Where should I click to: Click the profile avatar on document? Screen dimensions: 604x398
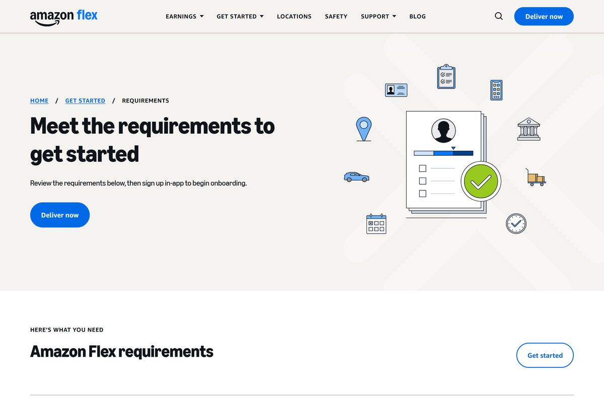coord(443,131)
